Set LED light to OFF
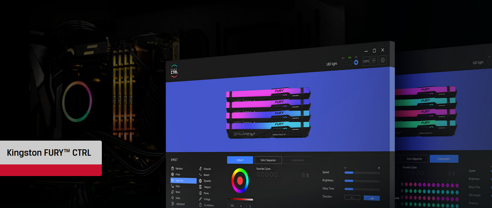Image resolution: width=492 pixels, height=208 pixels. click(343, 63)
